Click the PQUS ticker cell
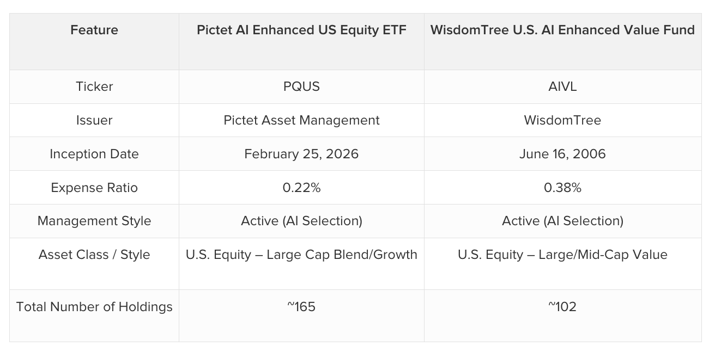The image size is (715, 359). (301, 86)
